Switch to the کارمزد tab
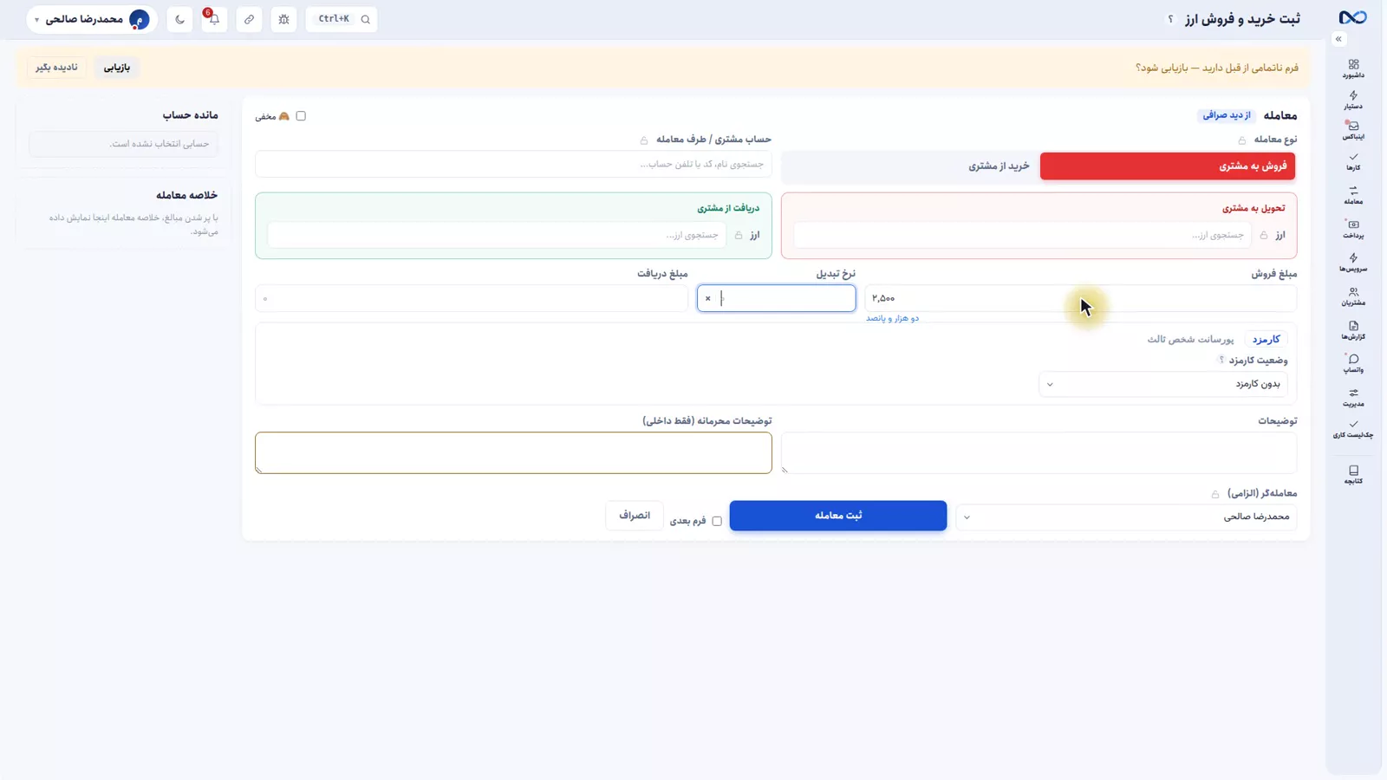The height and width of the screenshot is (780, 1387). click(x=1266, y=339)
